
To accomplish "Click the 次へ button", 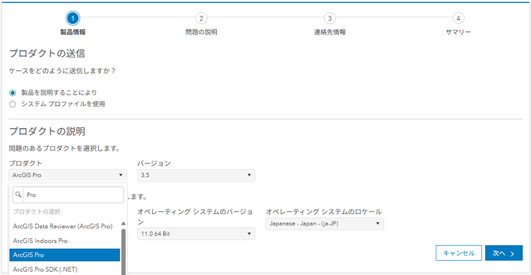I will (503, 253).
